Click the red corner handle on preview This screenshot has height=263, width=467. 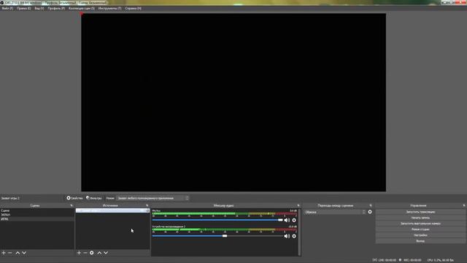click(82, 14)
